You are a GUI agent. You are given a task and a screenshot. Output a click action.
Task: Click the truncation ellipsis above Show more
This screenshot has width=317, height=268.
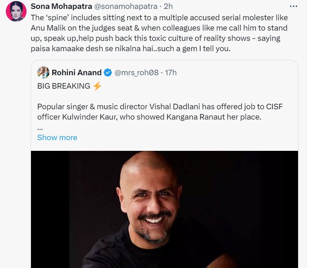(x=40, y=127)
